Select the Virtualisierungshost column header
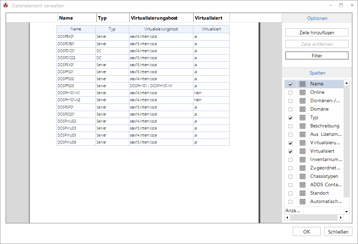The width and height of the screenshot is (358, 244). [161, 18]
